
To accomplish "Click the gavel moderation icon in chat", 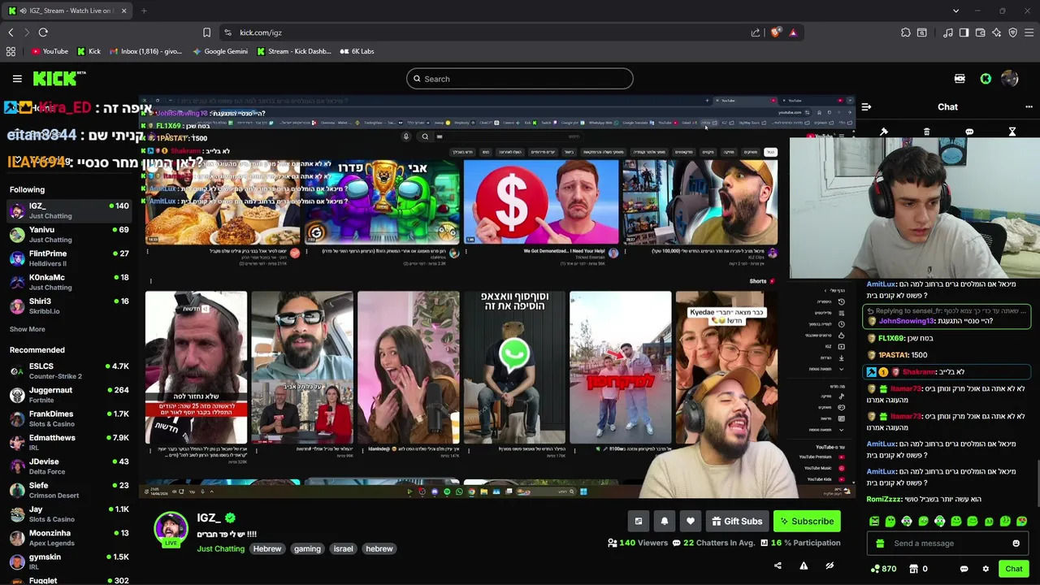I will [x=884, y=132].
